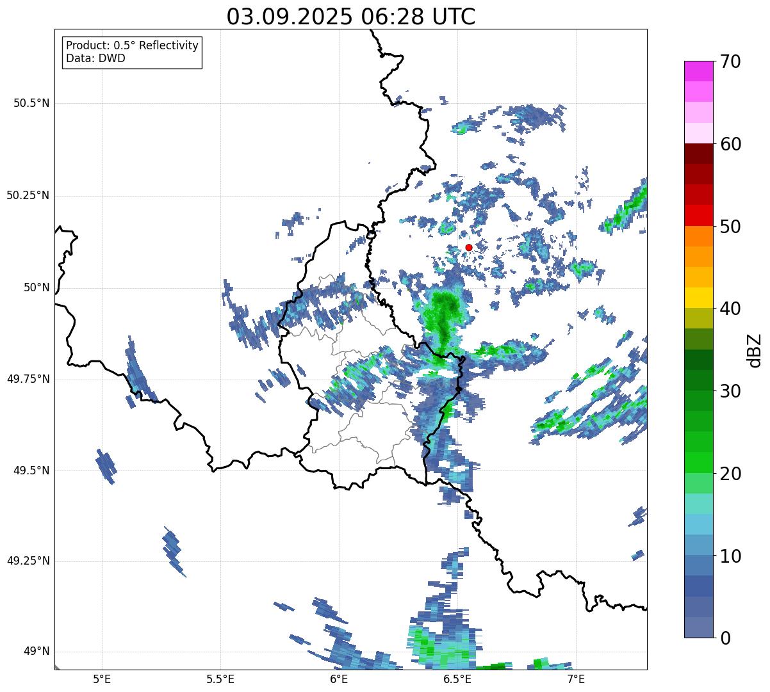This screenshot has height=692, width=770.
Task: Click latitude label 49.25°N
Action: pyautogui.click(x=28, y=561)
